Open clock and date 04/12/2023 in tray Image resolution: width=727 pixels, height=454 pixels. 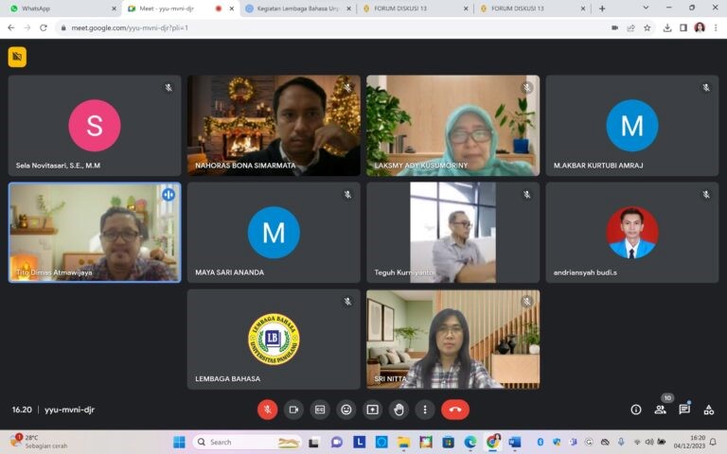click(689, 442)
